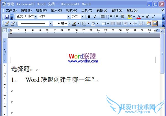The height and width of the screenshot is (116, 166).
Task: Expand Formatting toolbar options chevron
Action: coord(164,17)
